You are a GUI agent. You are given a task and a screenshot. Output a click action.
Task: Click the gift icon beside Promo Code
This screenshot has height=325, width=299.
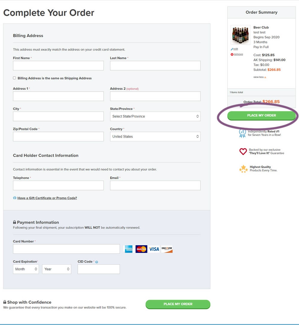pyautogui.click(x=15, y=198)
